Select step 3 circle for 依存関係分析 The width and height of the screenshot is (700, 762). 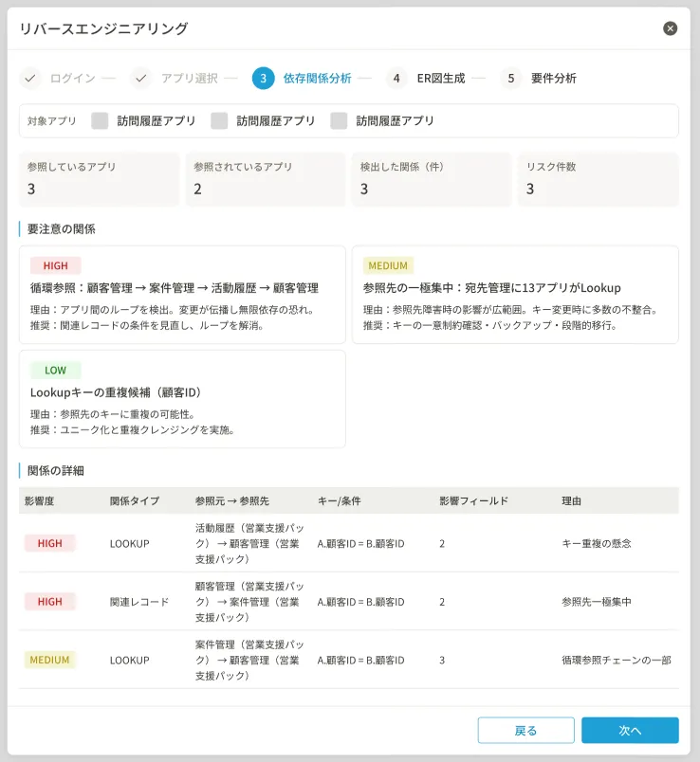264,78
